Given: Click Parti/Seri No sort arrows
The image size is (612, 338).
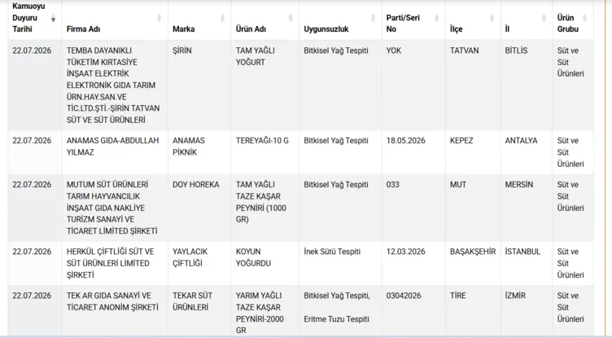Looking at the screenshot, I should [437, 18].
